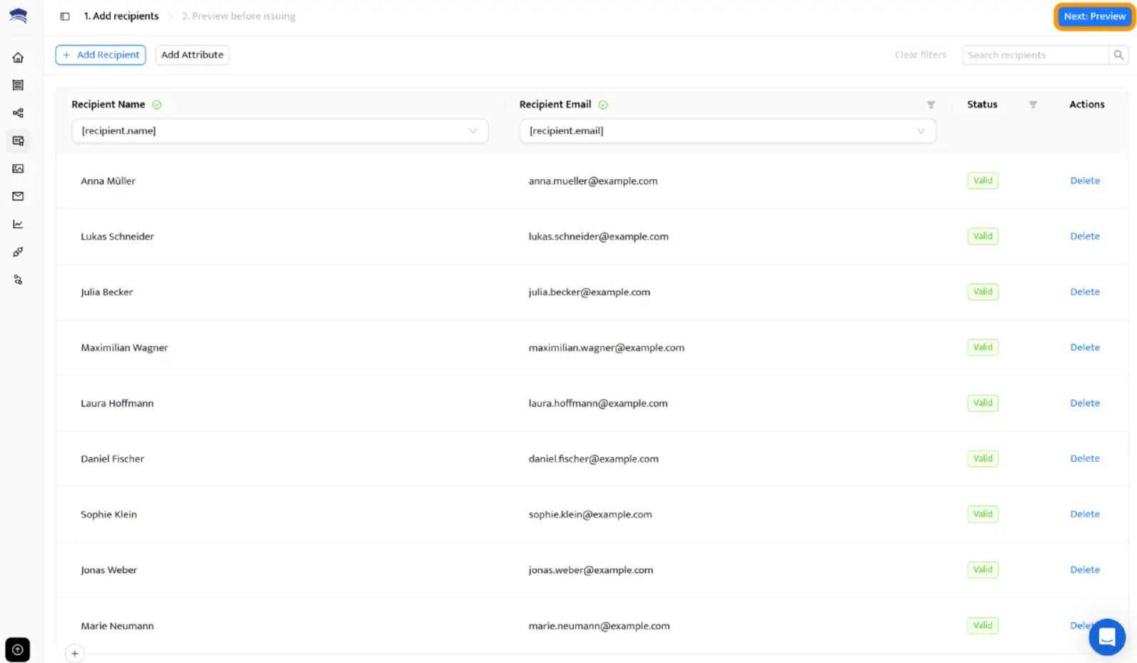Click the Valid badge for Marie Neumann
This screenshot has width=1137, height=663.
[982, 626]
